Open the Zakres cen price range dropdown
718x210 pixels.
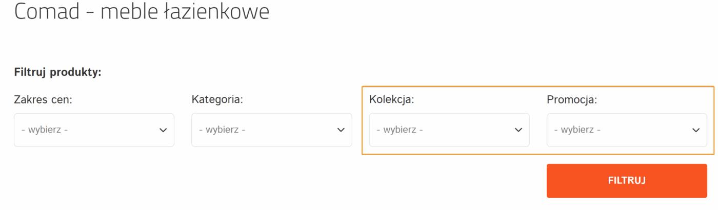[x=94, y=130]
